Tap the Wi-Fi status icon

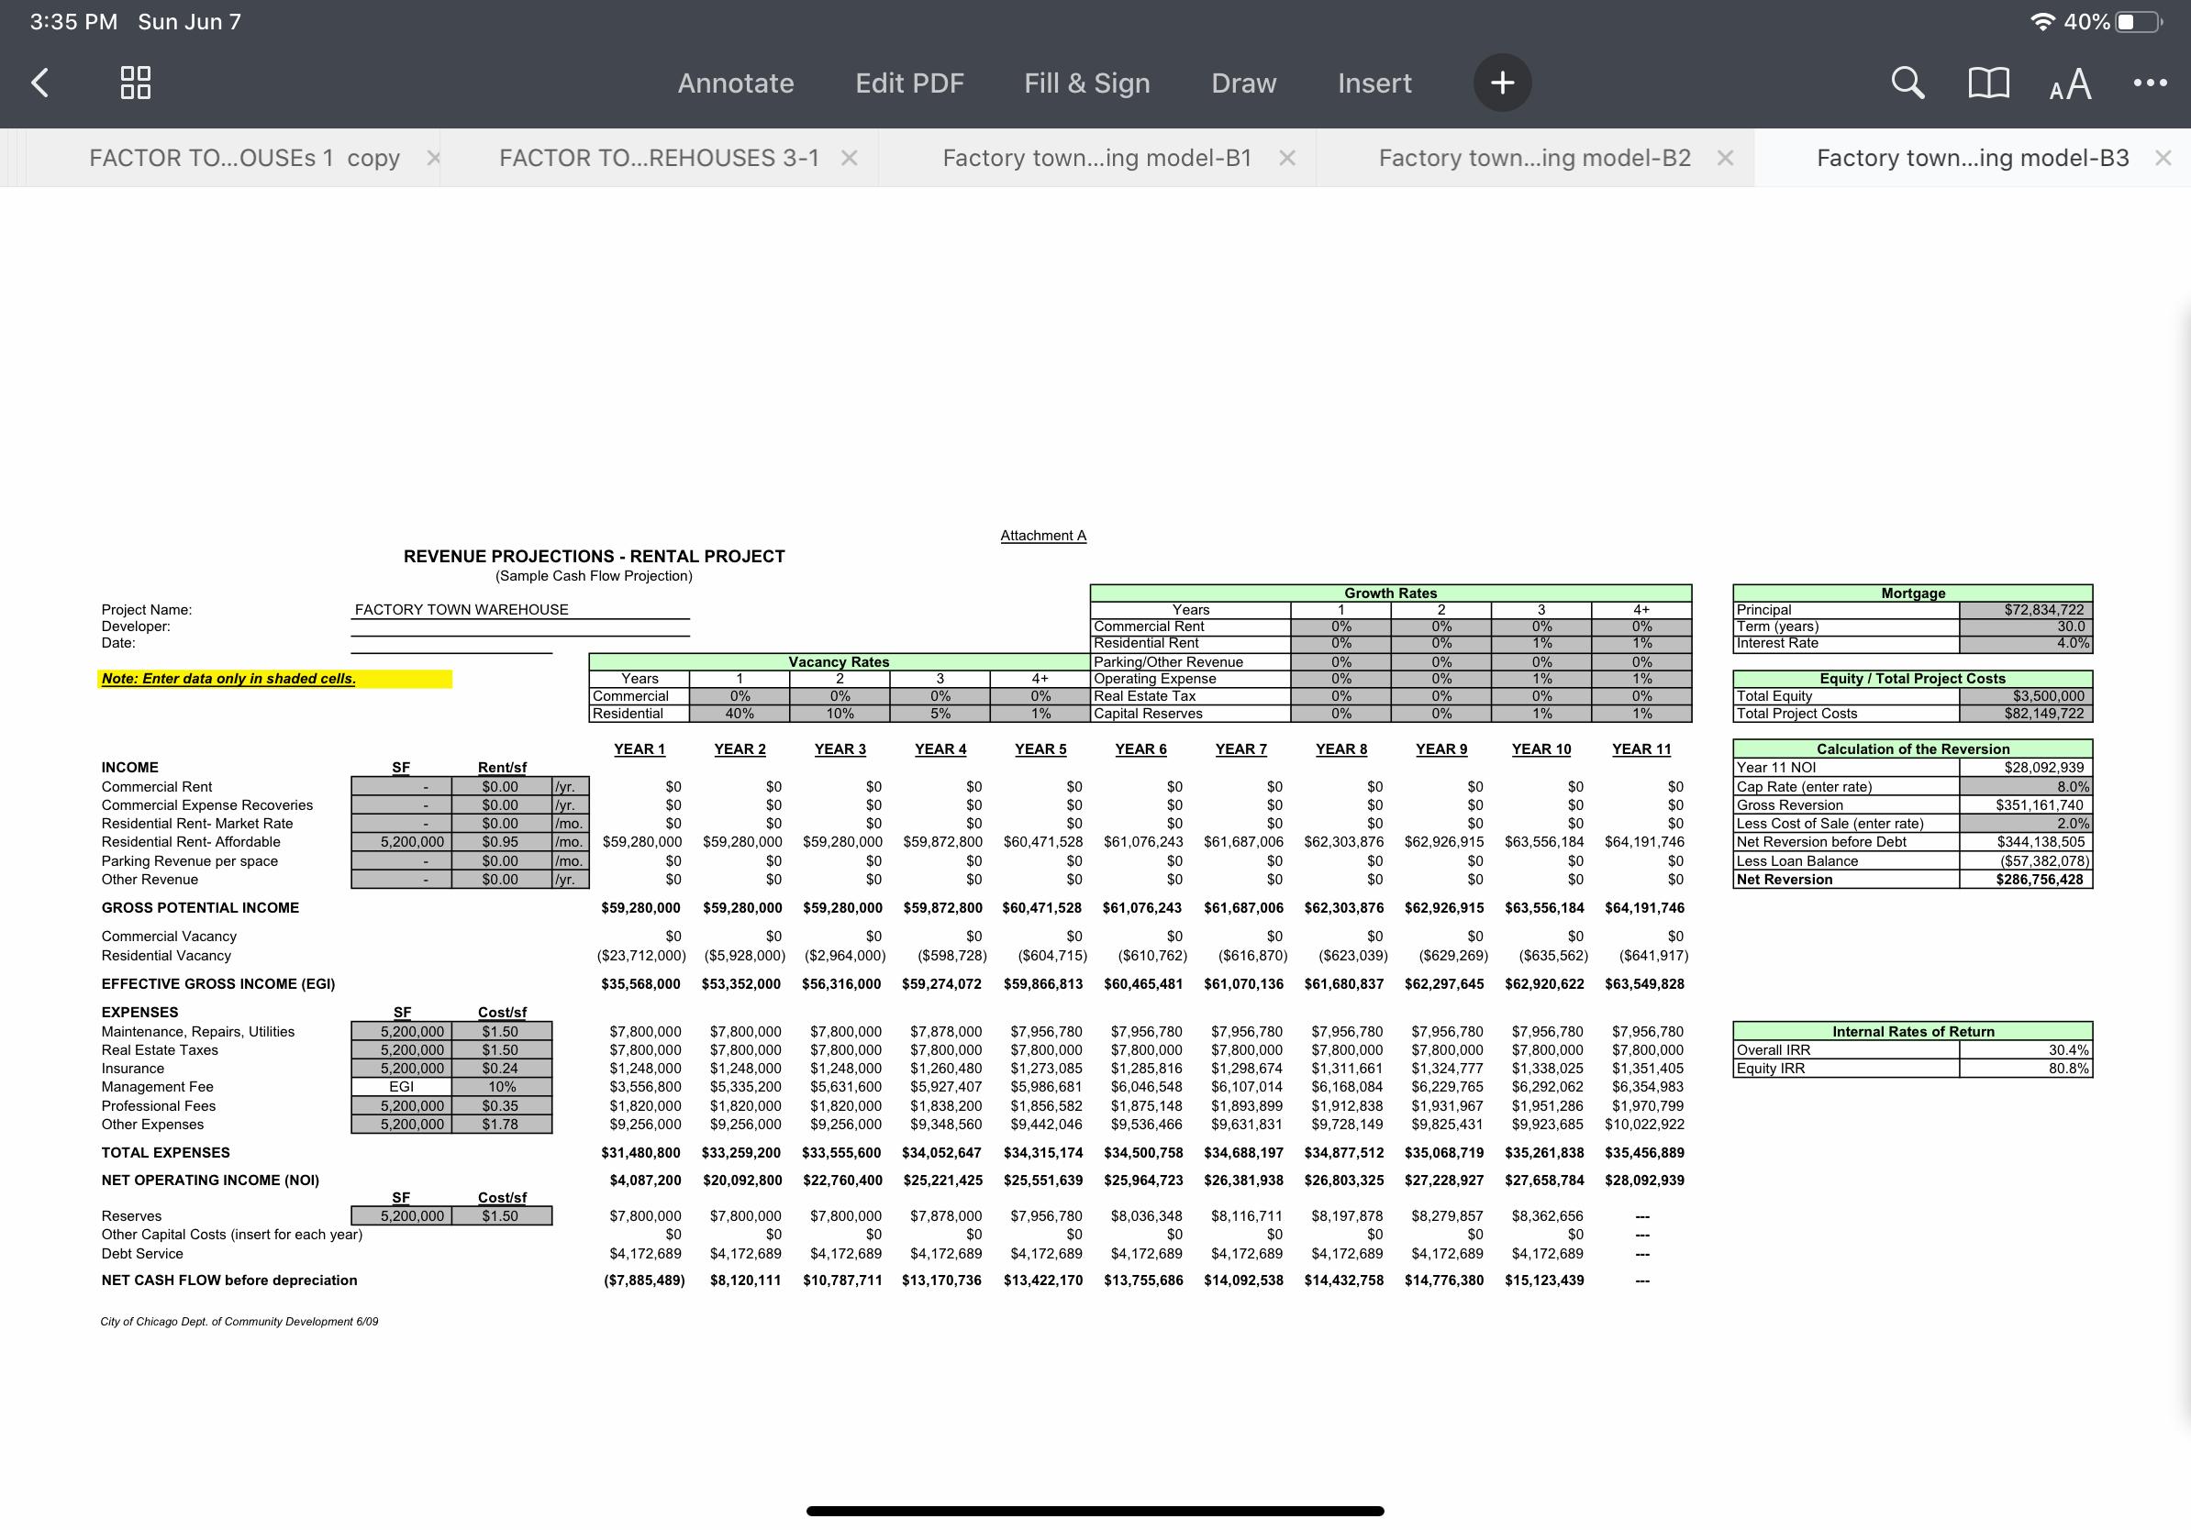pyautogui.click(x=2042, y=22)
